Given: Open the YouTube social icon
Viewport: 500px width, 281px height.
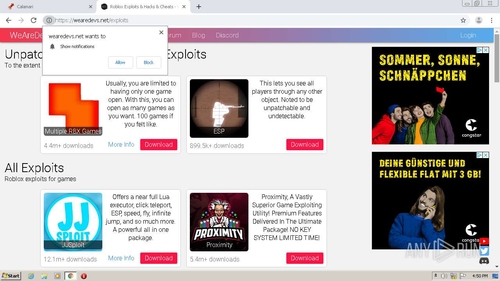Looking at the screenshot, I should pyautogui.click(x=484, y=242).
